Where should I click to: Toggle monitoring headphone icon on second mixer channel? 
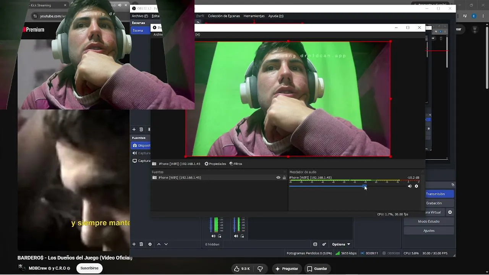242,236
